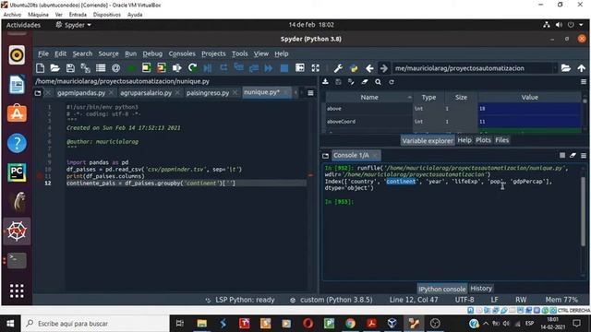This screenshot has width=591, height=332.
Task: Open the Edit menu
Action: pyautogui.click(x=60, y=53)
